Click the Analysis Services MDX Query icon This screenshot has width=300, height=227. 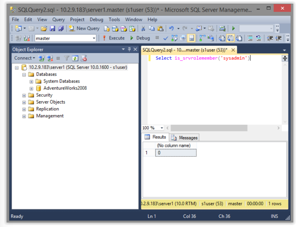pos(115,28)
